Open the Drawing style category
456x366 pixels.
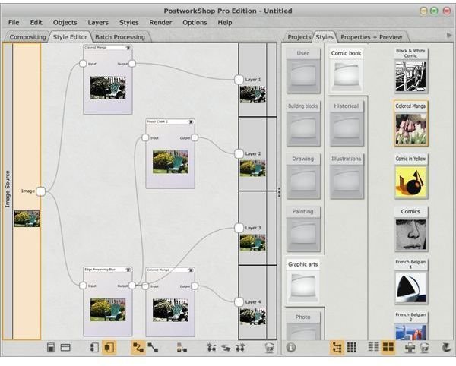[x=303, y=176]
